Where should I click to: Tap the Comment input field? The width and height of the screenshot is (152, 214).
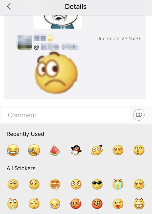coord(66,115)
